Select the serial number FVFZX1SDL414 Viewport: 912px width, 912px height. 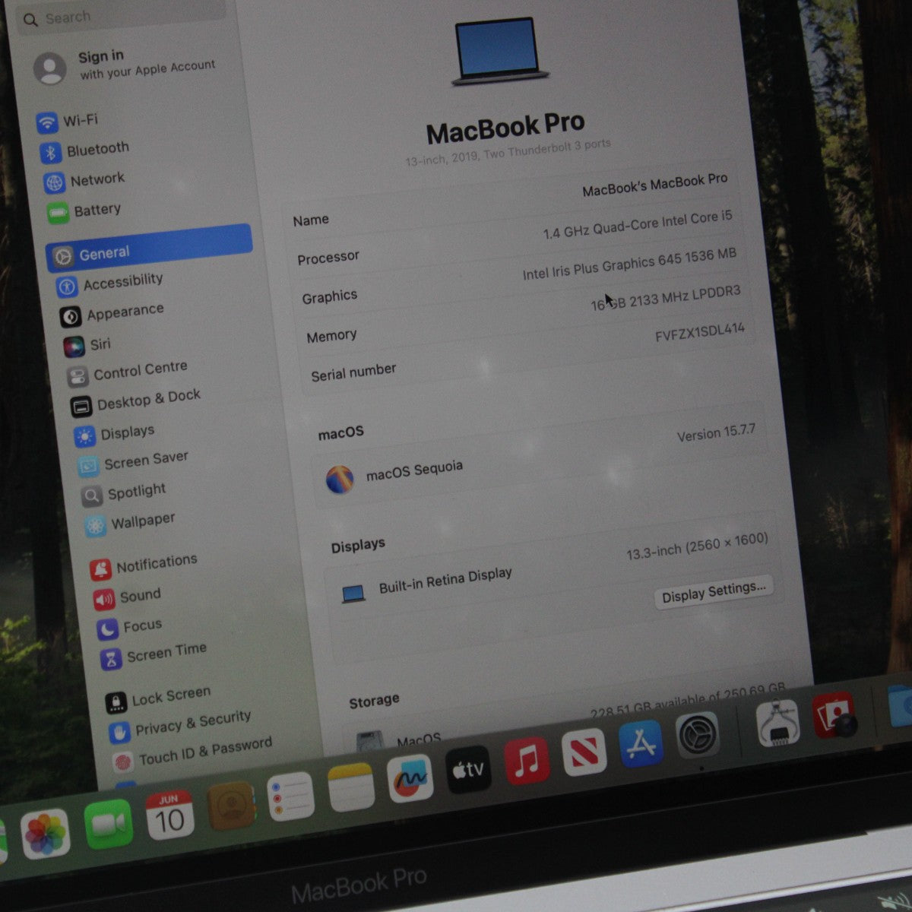click(700, 333)
